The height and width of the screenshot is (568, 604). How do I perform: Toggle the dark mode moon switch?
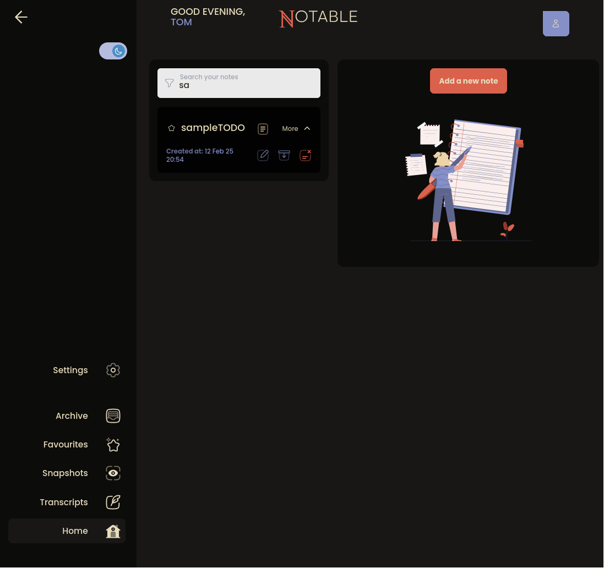point(113,51)
